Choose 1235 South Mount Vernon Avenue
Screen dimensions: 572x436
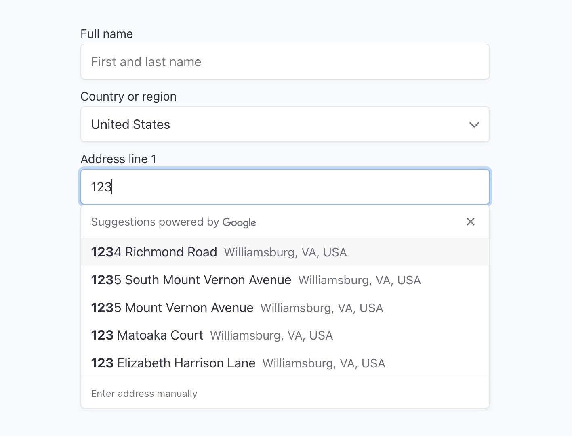coord(285,280)
